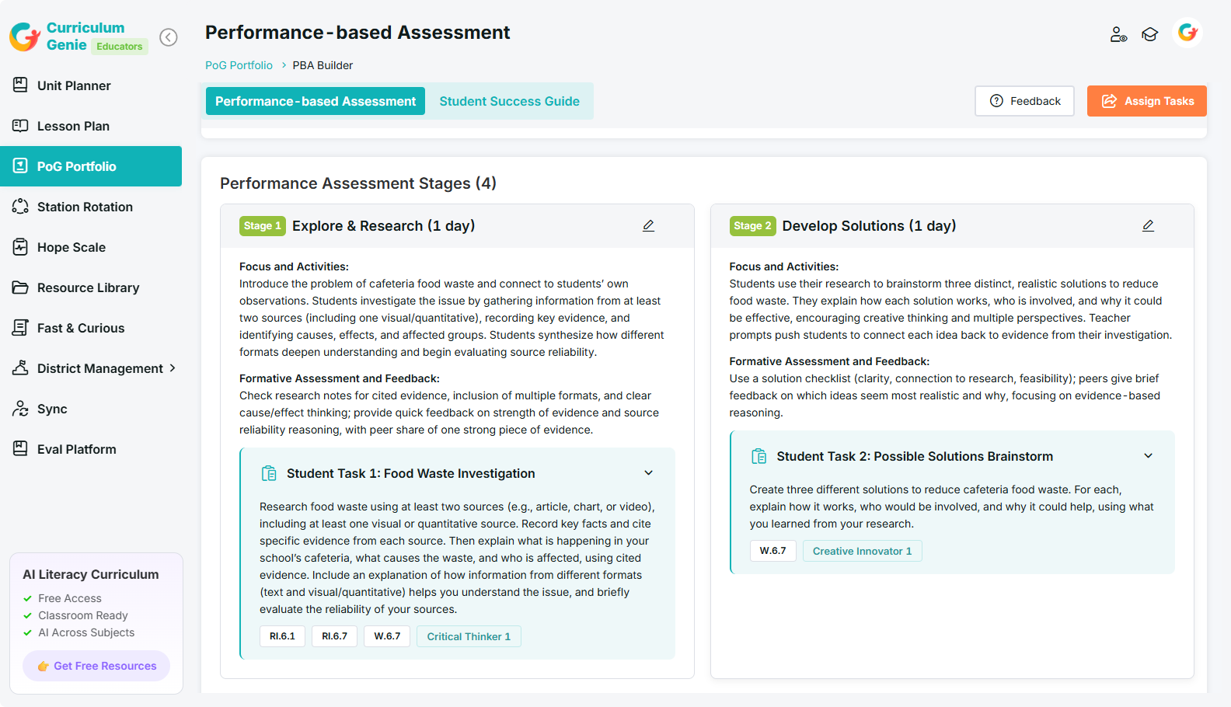Click the Educators badge near the logo
The width and height of the screenshot is (1231, 707).
(120, 46)
